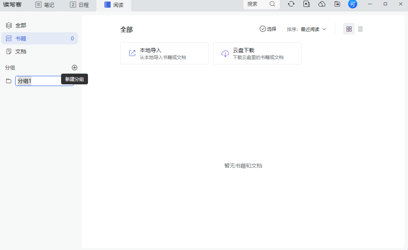Image resolution: width=408 pixels, height=250 pixels.
Task: Open the export icon in the title bar
Action: click(x=337, y=4)
